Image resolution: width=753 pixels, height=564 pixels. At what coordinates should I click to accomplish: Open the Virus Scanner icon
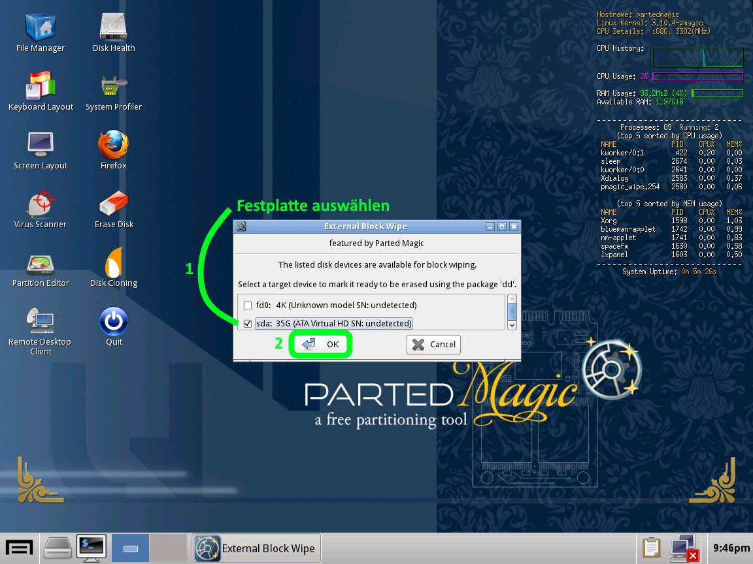coord(41,209)
